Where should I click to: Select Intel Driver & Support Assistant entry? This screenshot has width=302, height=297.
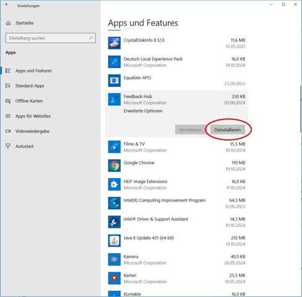click(x=177, y=222)
